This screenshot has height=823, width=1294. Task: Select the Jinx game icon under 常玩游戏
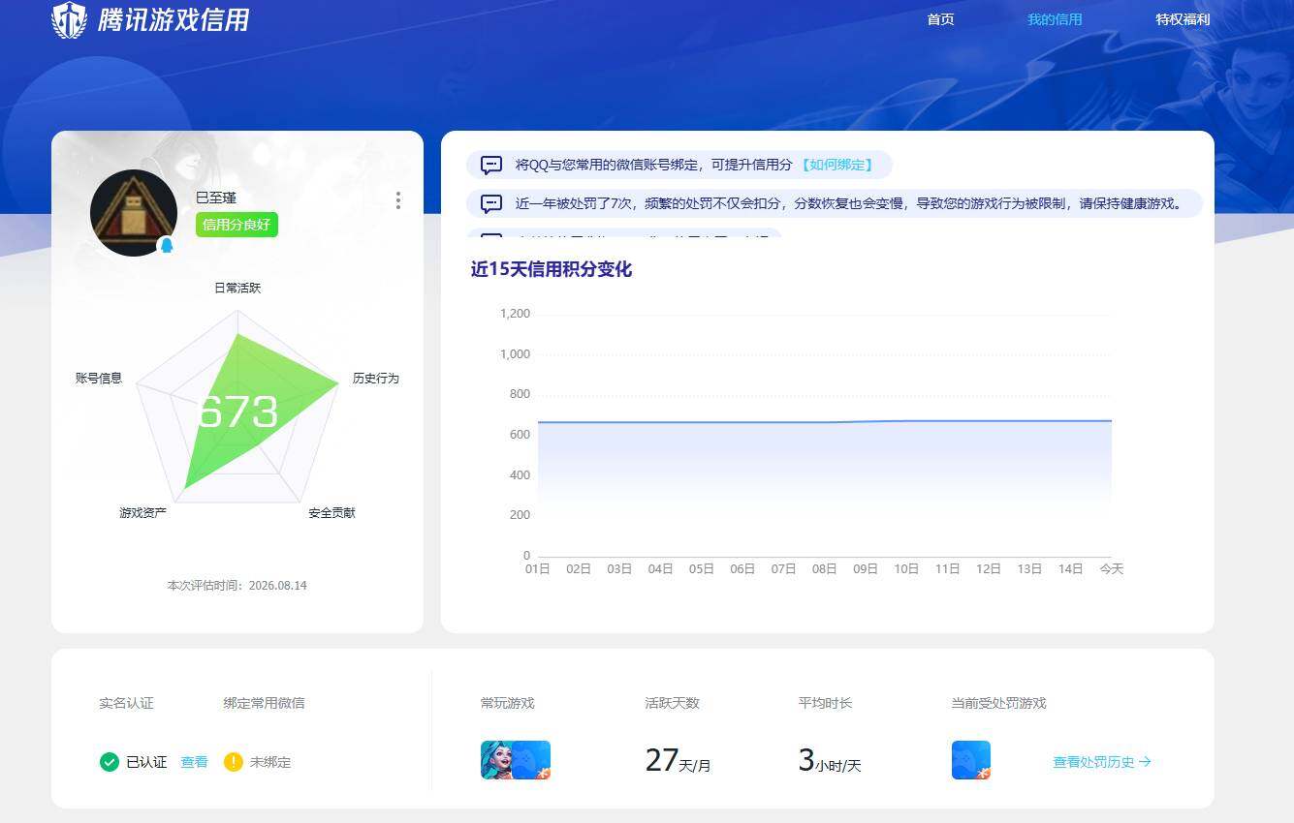(x=497, y=760)
